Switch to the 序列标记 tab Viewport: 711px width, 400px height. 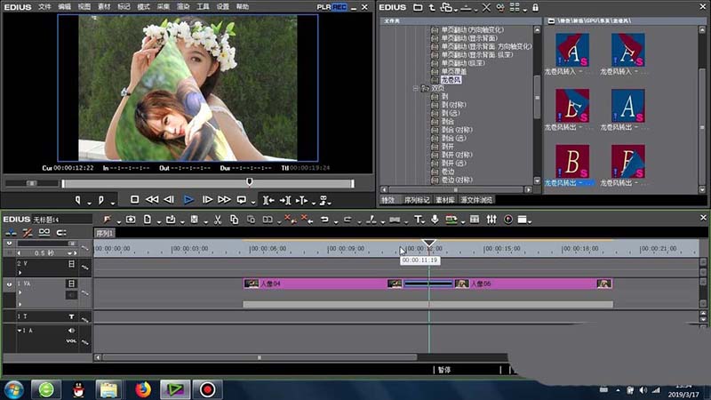[x=417, y=200]
